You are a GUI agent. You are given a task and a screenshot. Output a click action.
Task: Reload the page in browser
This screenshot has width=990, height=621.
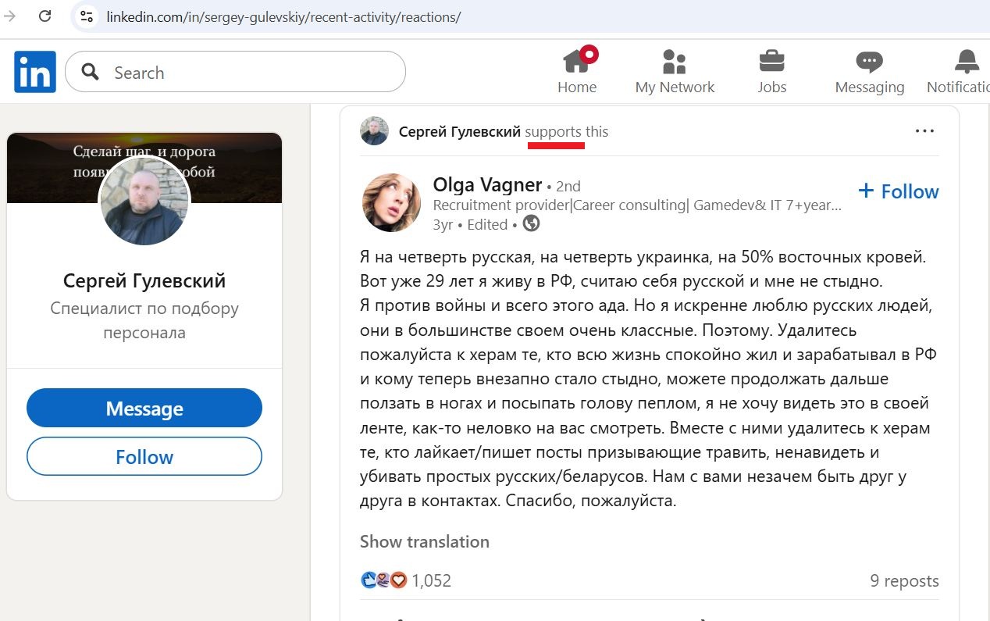45,16
